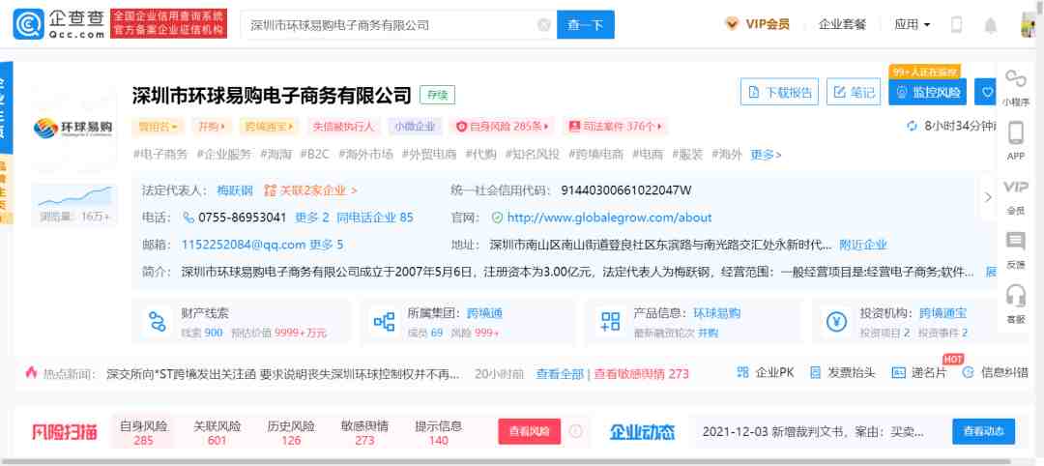The width and height of the screenshot is (1044, 466).
Task: Click the 产品信息 grid icon
Action: [x=610, y=322]
